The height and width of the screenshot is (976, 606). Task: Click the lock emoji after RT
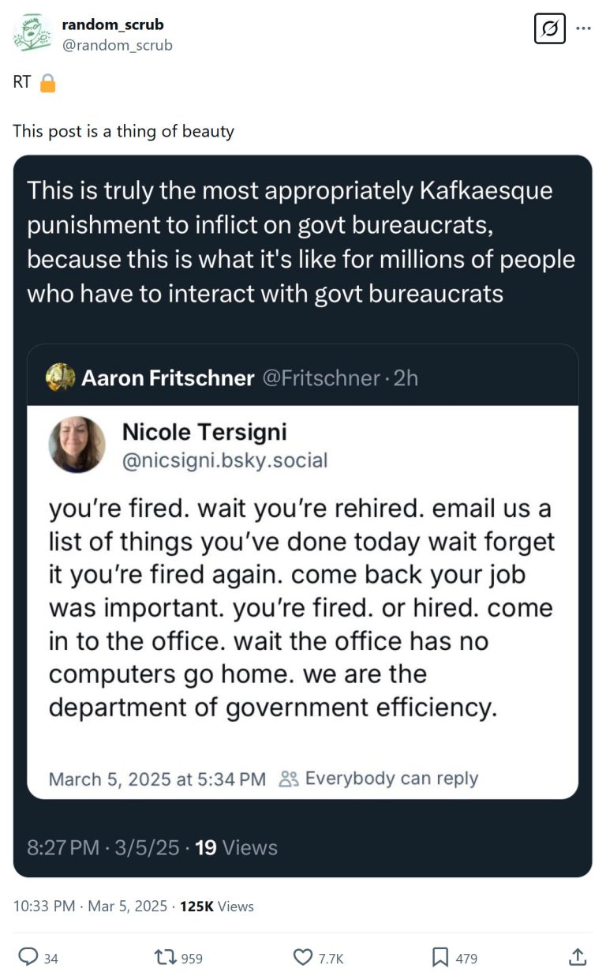point(47,82)
